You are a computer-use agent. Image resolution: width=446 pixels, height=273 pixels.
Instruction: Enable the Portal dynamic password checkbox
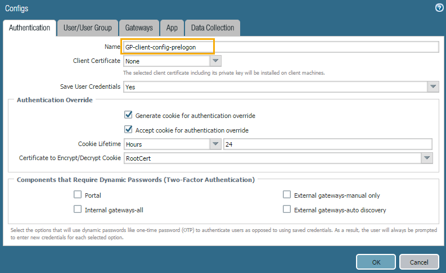point(78,195)
